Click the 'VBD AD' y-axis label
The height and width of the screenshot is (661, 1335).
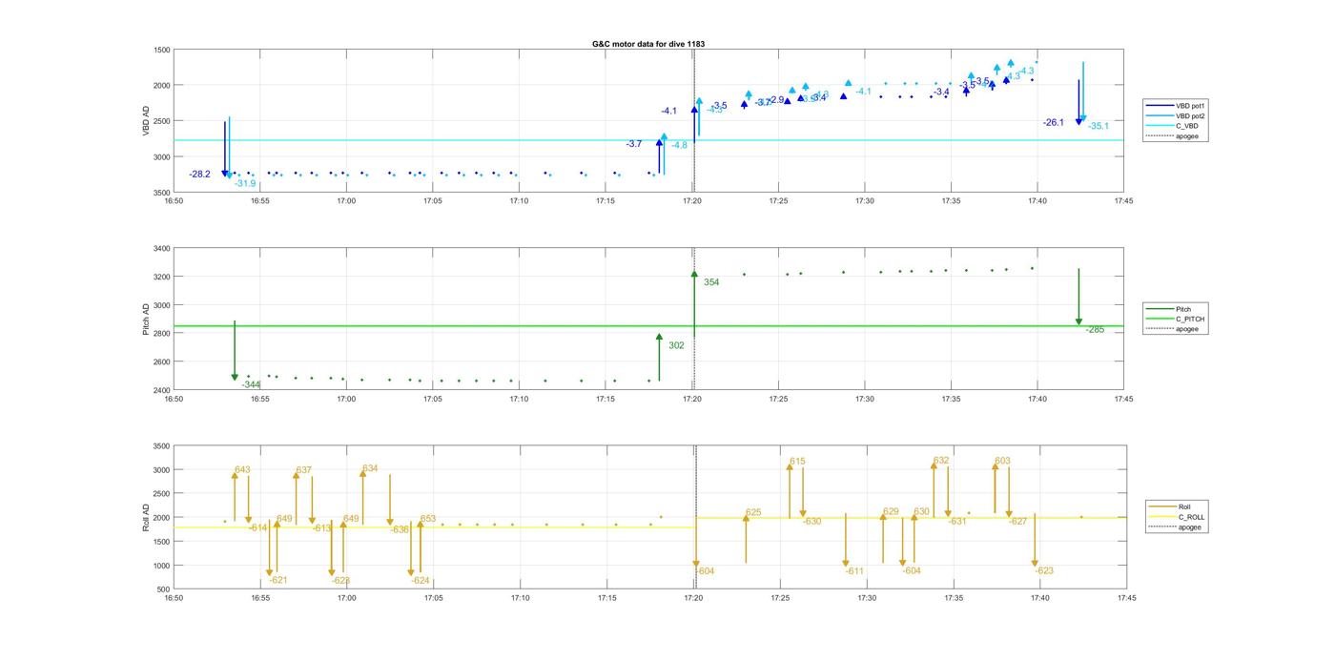[146, 120]
